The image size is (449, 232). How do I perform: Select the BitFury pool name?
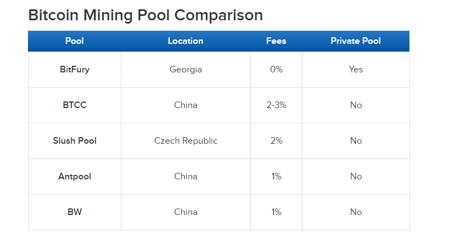[x=74, y=70]
